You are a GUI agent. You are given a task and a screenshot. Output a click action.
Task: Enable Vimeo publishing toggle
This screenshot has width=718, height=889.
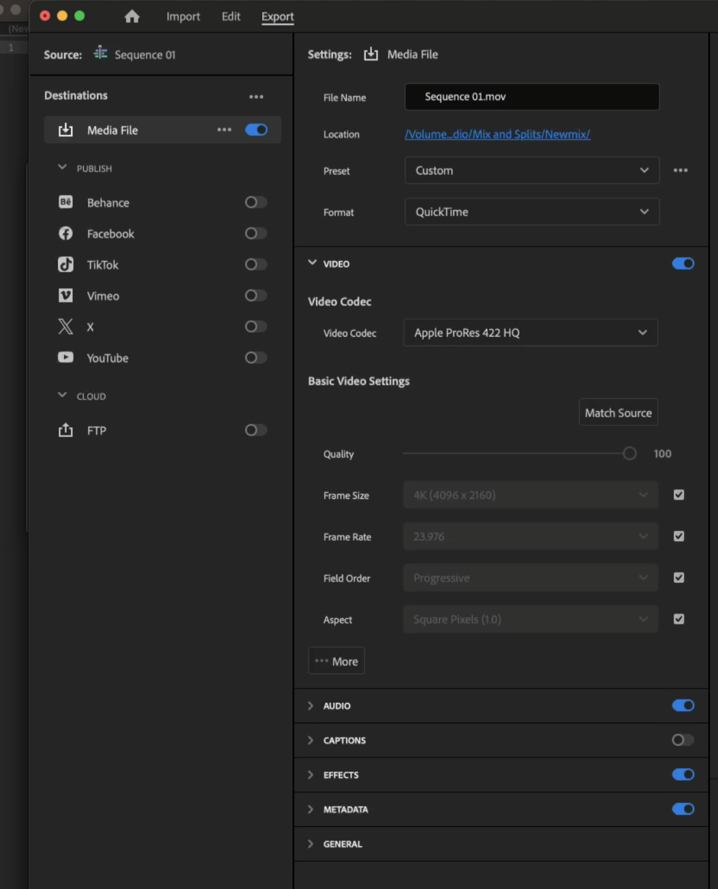coord(255,295)
